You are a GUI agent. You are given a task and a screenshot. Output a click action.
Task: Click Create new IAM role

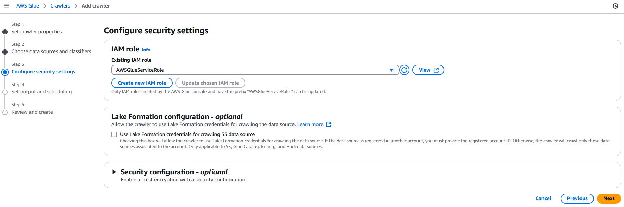142,83
